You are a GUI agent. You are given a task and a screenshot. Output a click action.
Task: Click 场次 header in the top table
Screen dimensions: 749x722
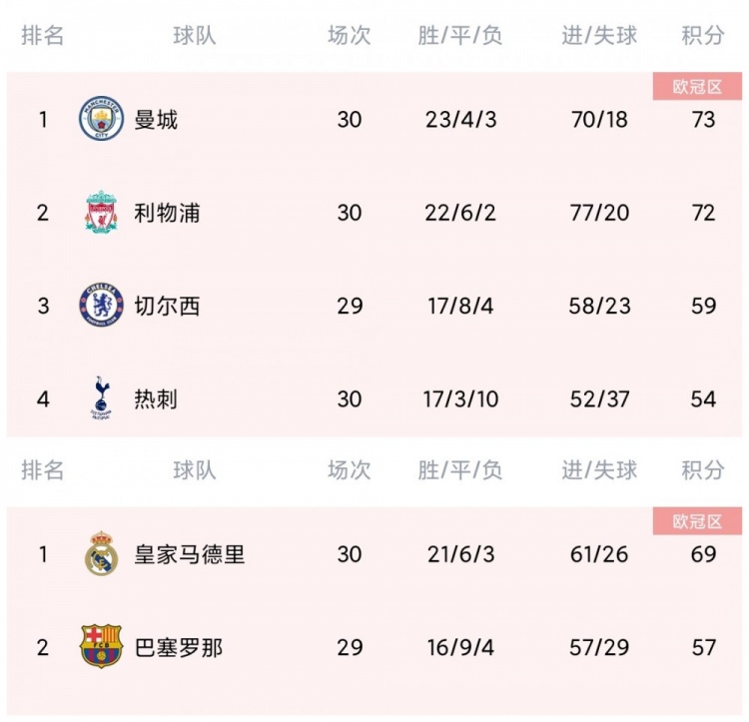(x=350, y=35)
